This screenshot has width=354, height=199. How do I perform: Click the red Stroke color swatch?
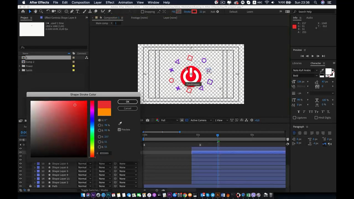(x=194, y=12)
